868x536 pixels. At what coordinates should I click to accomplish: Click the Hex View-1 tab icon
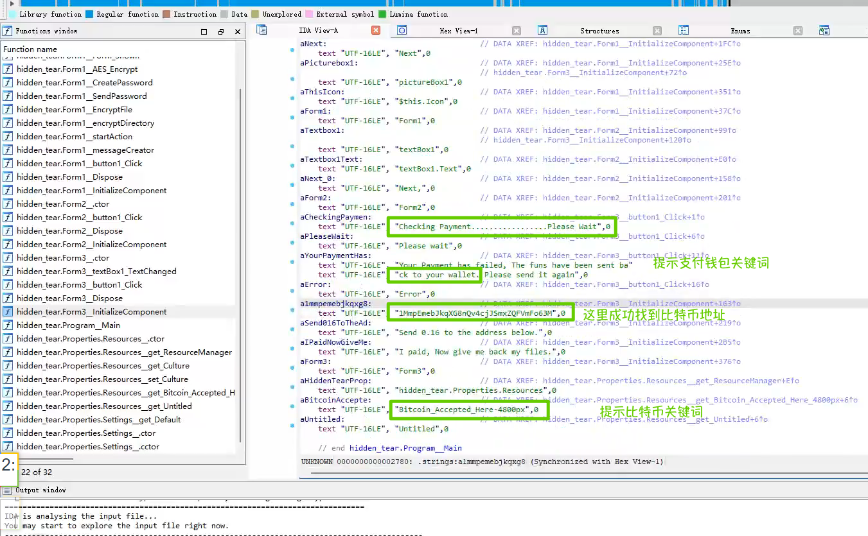[402, 30]
